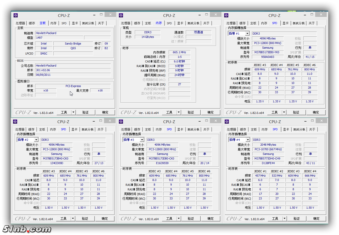
Task: Select the 双通道 dual channel indicator
Action: point(199,32)
